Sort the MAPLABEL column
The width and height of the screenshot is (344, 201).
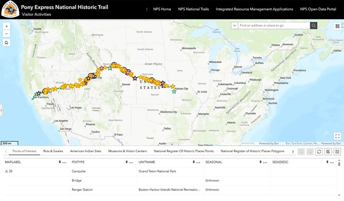tap(60, 162)
